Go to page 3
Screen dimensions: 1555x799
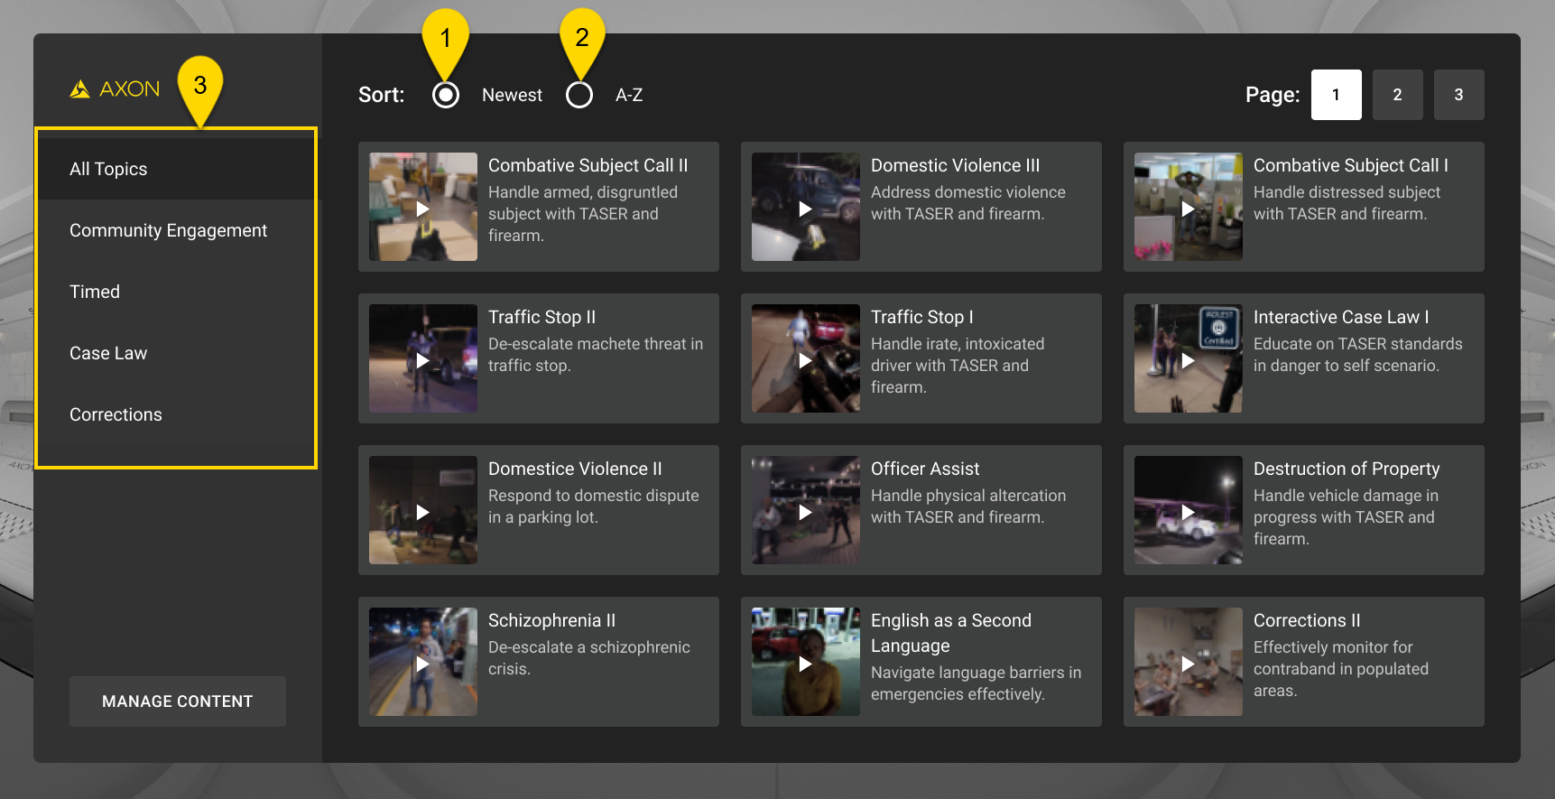tap(1459, 95)
